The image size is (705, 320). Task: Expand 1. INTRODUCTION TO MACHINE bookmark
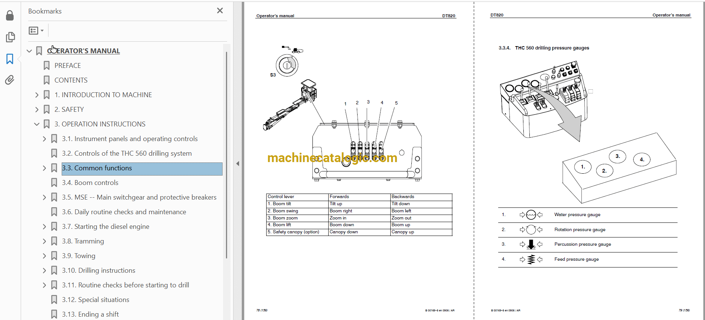pos(37,95)
